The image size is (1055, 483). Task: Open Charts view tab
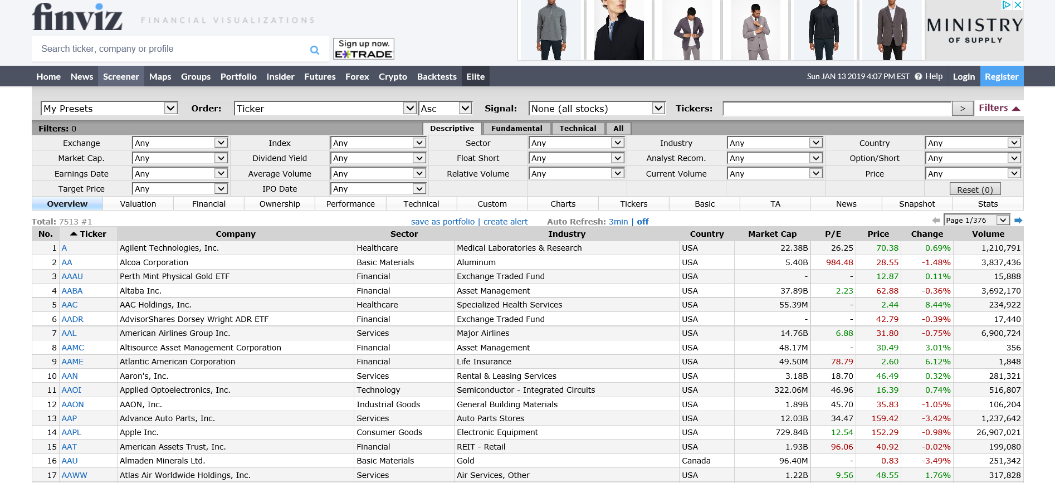pyautogui.click(x=563, y=204)
